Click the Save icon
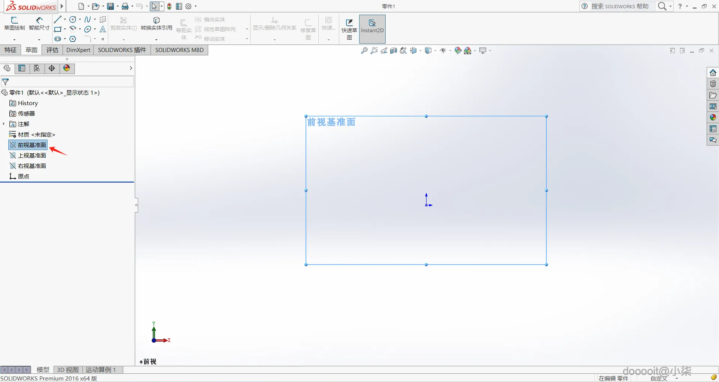The image size is (719, 382). 110,6
